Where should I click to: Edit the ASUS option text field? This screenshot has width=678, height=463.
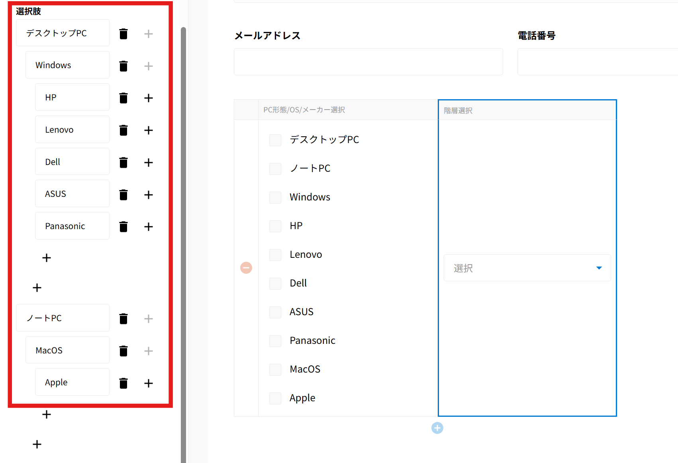pyautogui.click(x=72, y=194)
